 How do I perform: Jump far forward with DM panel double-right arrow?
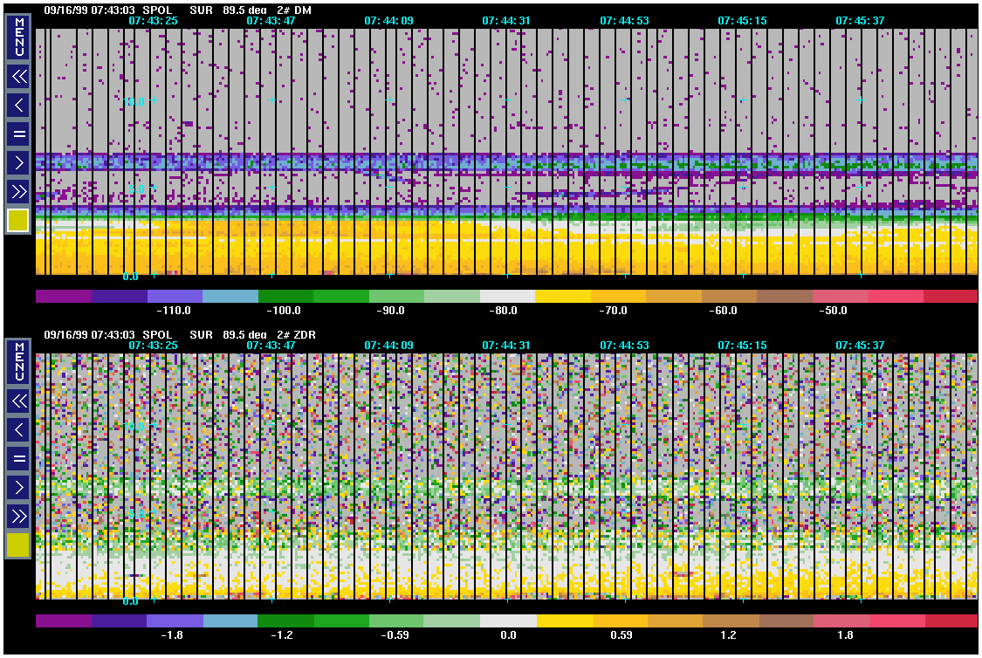[19, 192]
